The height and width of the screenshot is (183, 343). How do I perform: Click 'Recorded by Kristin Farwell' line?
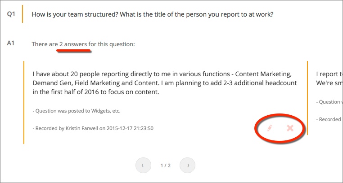tap(93, 128)
